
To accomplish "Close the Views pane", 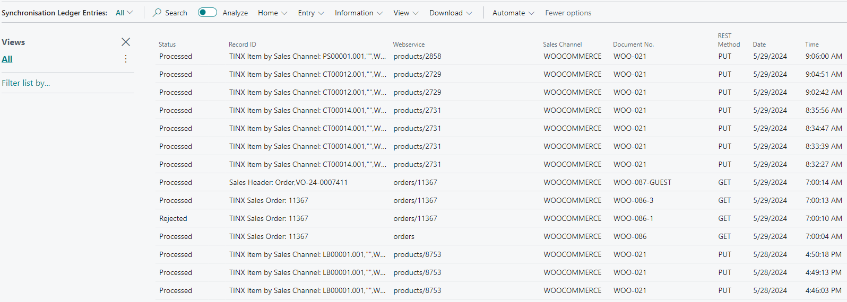I will 126,42.
